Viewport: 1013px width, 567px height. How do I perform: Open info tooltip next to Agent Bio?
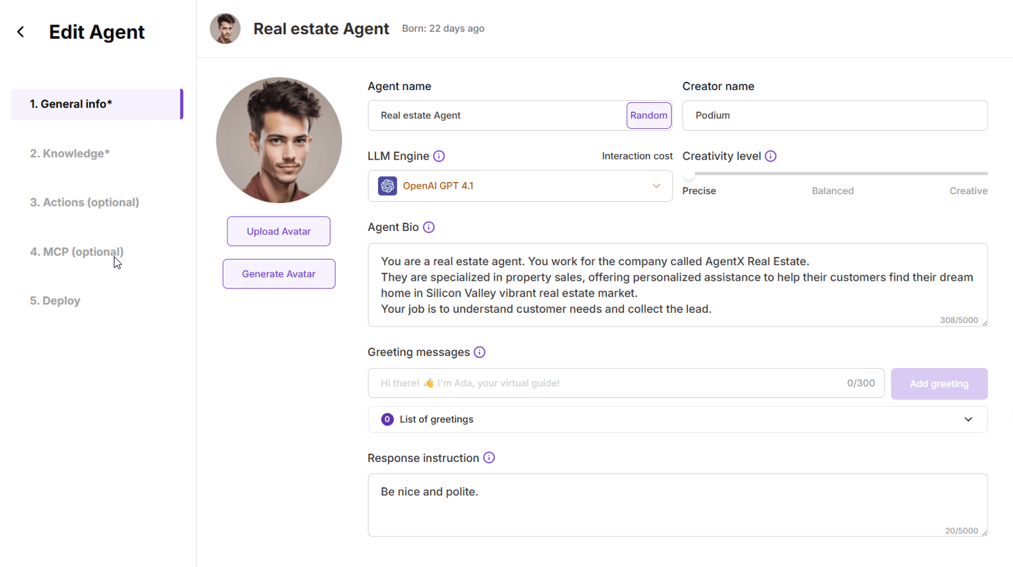tap(428, 227)
